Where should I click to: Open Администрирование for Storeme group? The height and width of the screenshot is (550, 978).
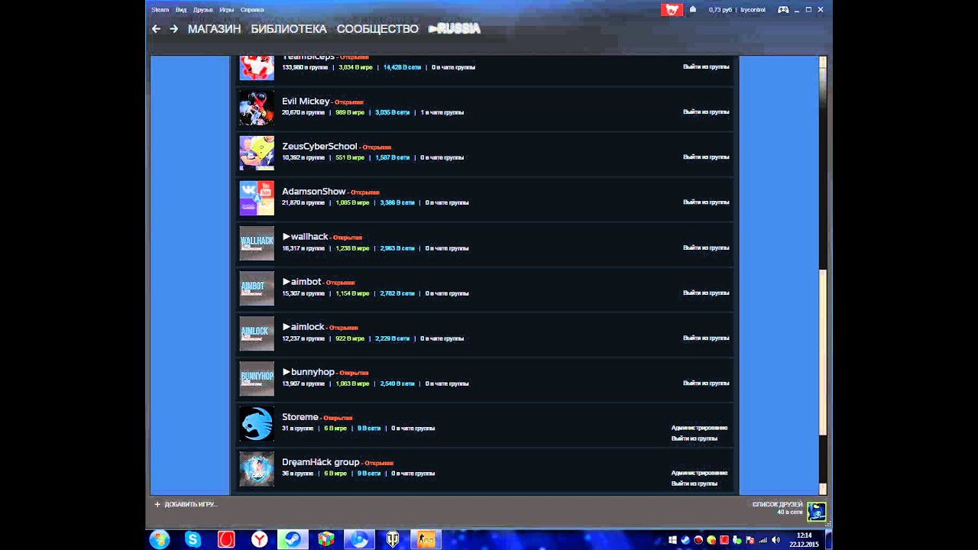(x=699, y=428)
